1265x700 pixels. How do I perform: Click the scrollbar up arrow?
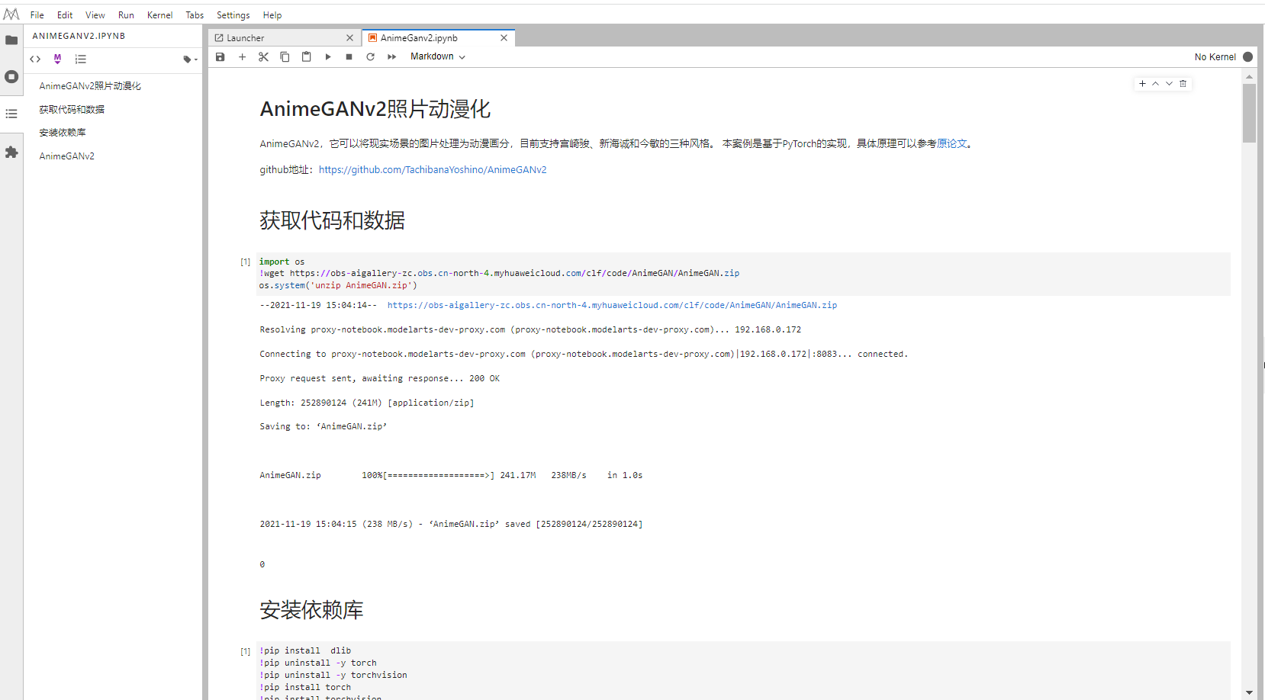(1249, 76)
